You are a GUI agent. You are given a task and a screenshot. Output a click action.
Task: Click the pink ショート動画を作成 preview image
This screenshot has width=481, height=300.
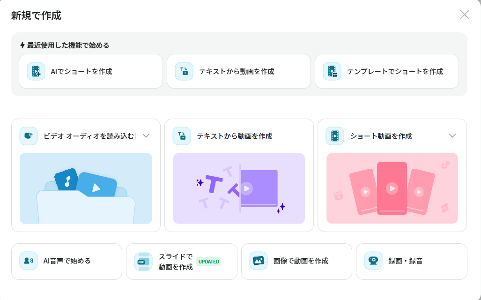[392, 188]
